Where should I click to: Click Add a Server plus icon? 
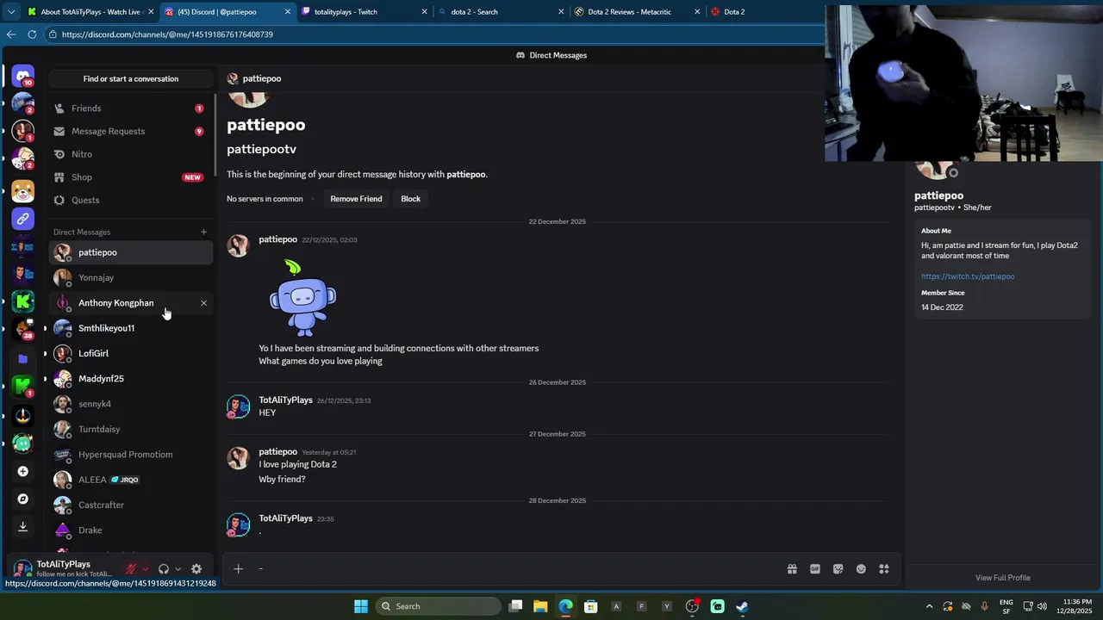tap(23, 471)
